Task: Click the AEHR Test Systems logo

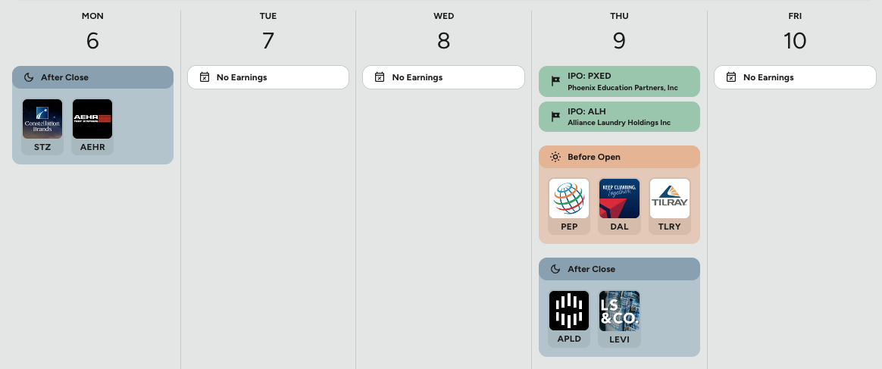Action: point(92,119)
